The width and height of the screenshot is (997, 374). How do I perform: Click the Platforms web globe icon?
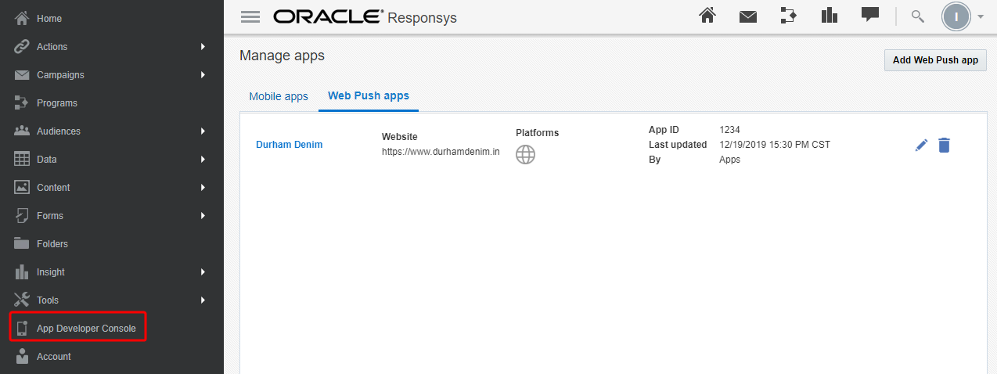pos(526,154)
